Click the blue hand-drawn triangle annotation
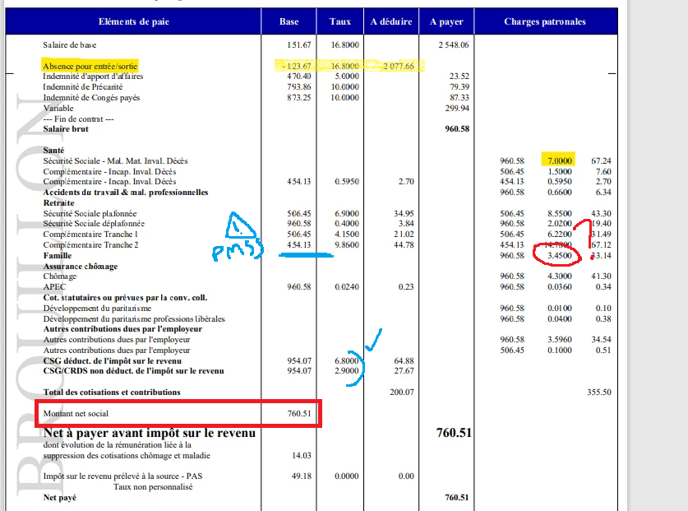Image resolution: width=688 pixels, height=511 pixels. click(x=240, y=225)
